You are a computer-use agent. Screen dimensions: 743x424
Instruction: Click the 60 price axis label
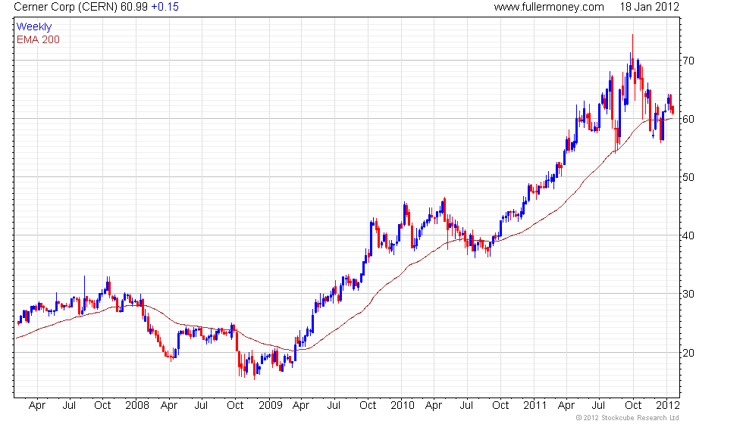click(x=688, y=119)
